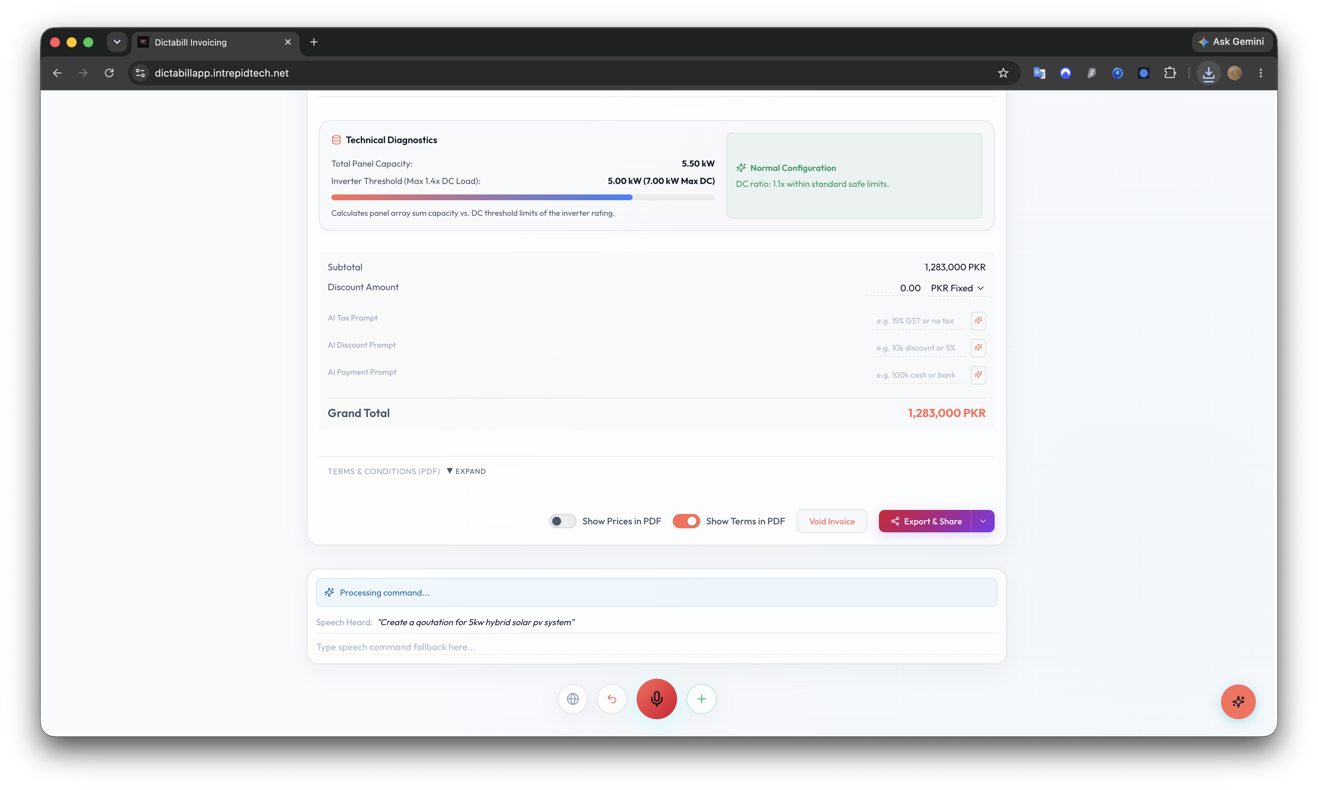Click the globe language icon

(573, 699)
